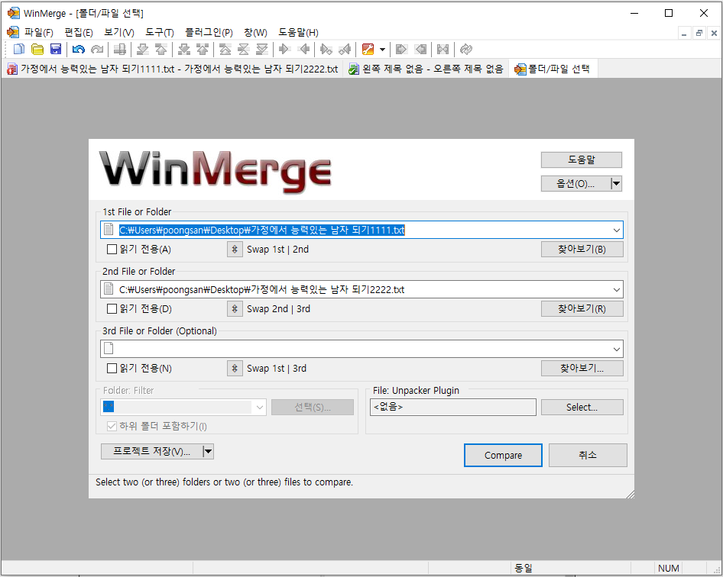723x577 pixels.
Task: Open the 보기(V) menu
Action: 119,33
